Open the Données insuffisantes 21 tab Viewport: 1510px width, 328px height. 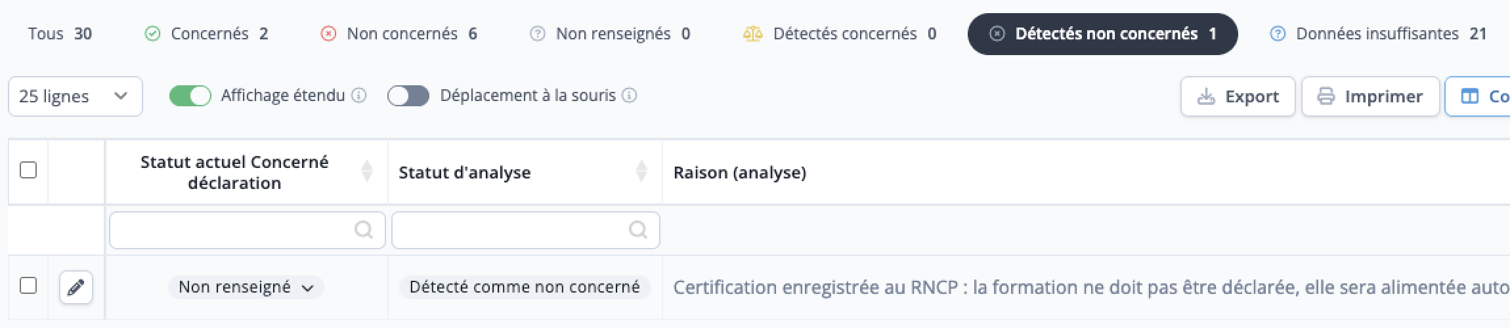pos(1378,33)
